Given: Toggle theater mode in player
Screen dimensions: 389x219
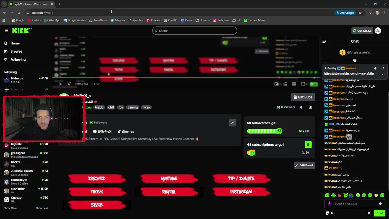Looking at the screenshot, I should point(294,84).
